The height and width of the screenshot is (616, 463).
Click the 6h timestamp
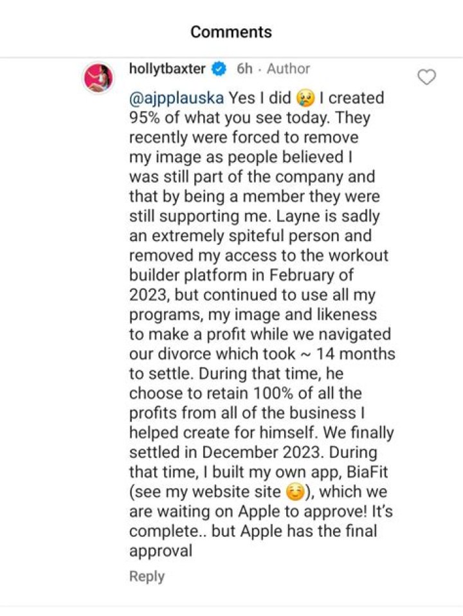[245, 69]
